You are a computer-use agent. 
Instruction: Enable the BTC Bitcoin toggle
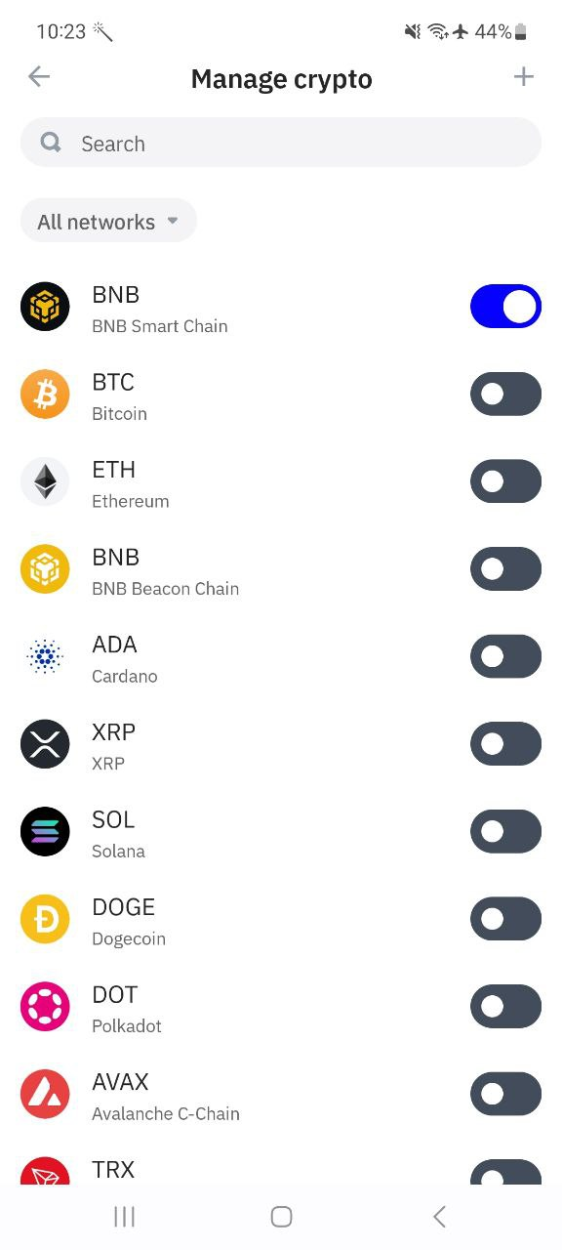pyautogui.click(x=505, y=394)
